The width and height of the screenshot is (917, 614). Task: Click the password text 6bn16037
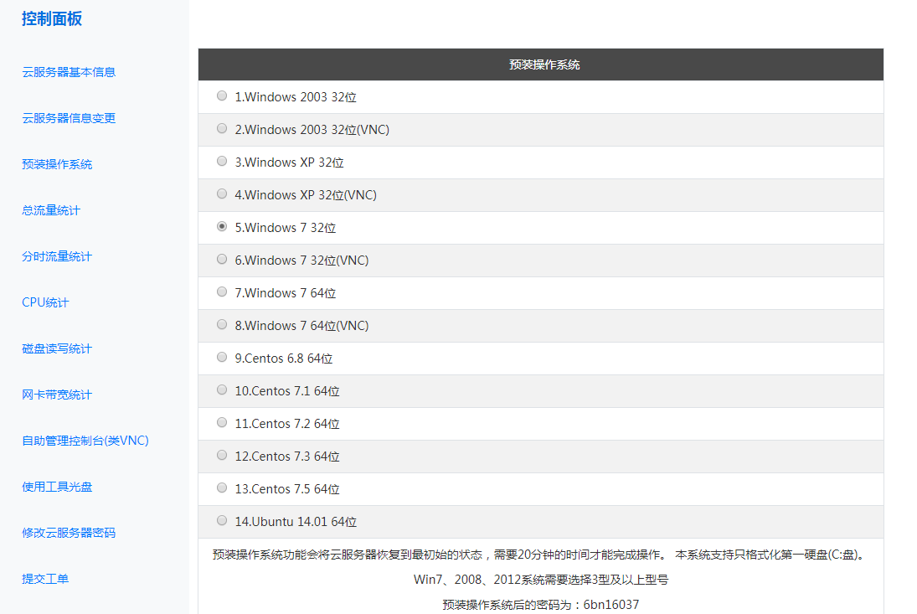click(x=611, y=605)
